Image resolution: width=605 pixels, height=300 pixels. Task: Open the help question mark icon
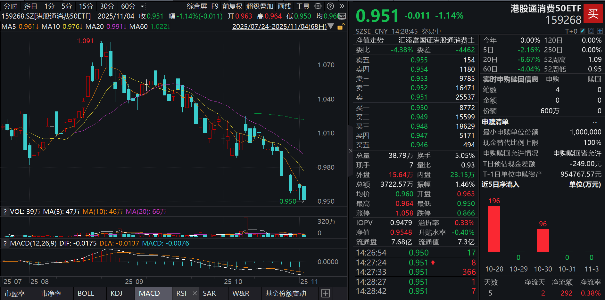(330, 6)
